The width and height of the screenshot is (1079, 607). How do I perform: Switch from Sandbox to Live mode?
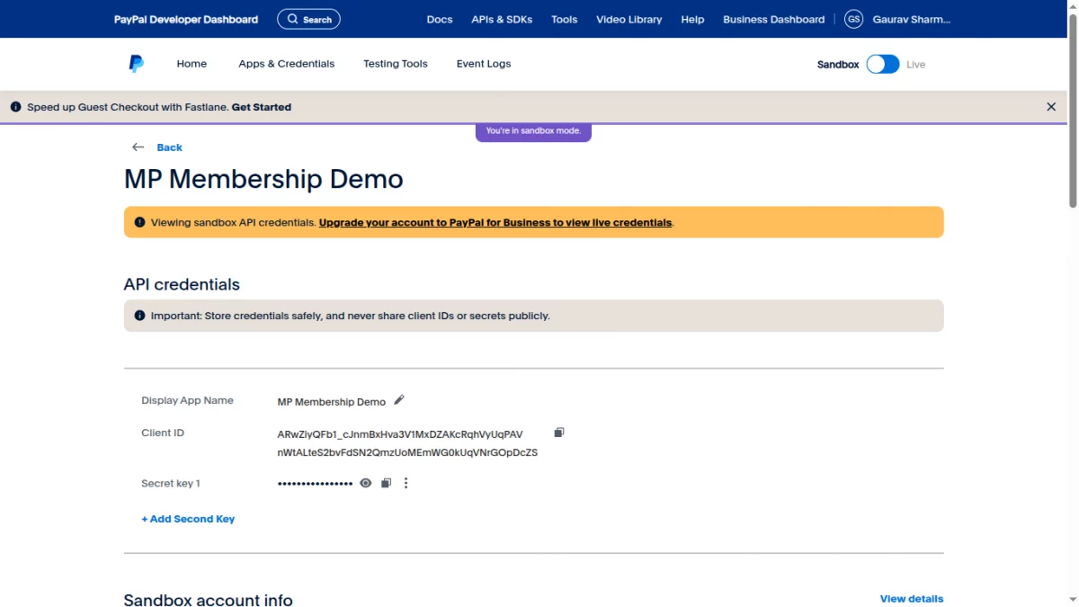point(882,64)
